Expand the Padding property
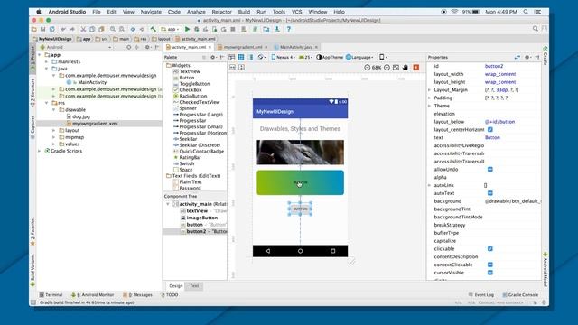The height and width of the screenshot is (325, 578). tap(430, 98)
